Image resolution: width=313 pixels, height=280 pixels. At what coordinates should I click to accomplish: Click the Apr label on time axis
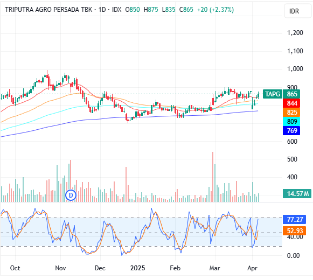click(252, 268)
